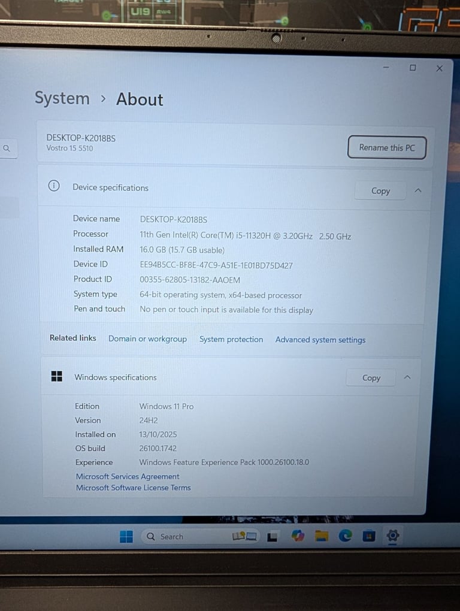
Task: Open the Windows Start menu
Action: coord(126,537)
